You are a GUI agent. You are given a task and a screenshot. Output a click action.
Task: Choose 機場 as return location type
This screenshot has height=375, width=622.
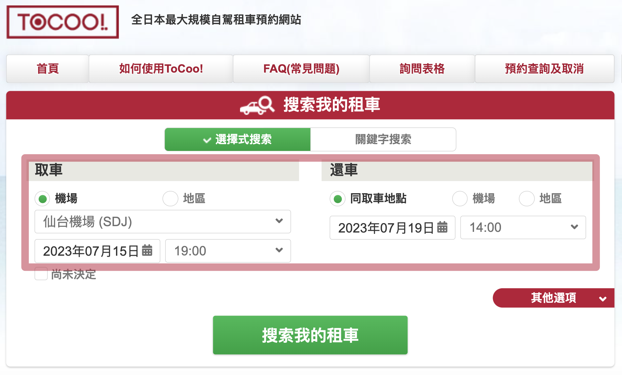460,199
